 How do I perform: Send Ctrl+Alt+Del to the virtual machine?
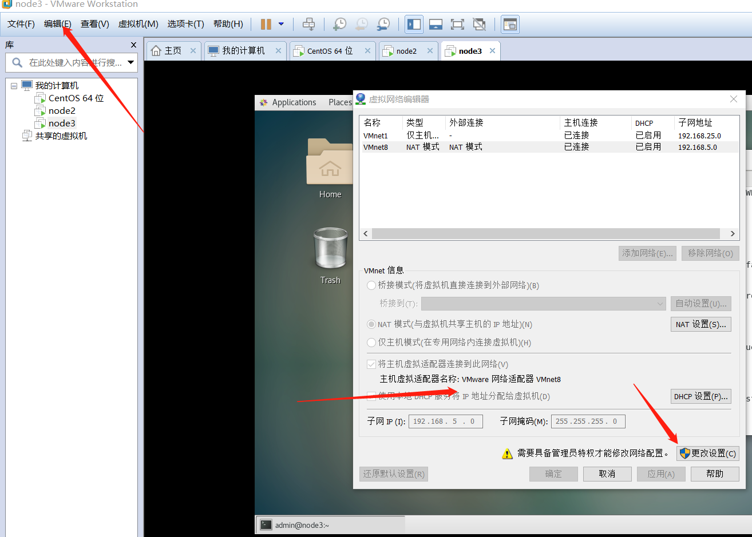pyautogui.click(x=308, y=24)
